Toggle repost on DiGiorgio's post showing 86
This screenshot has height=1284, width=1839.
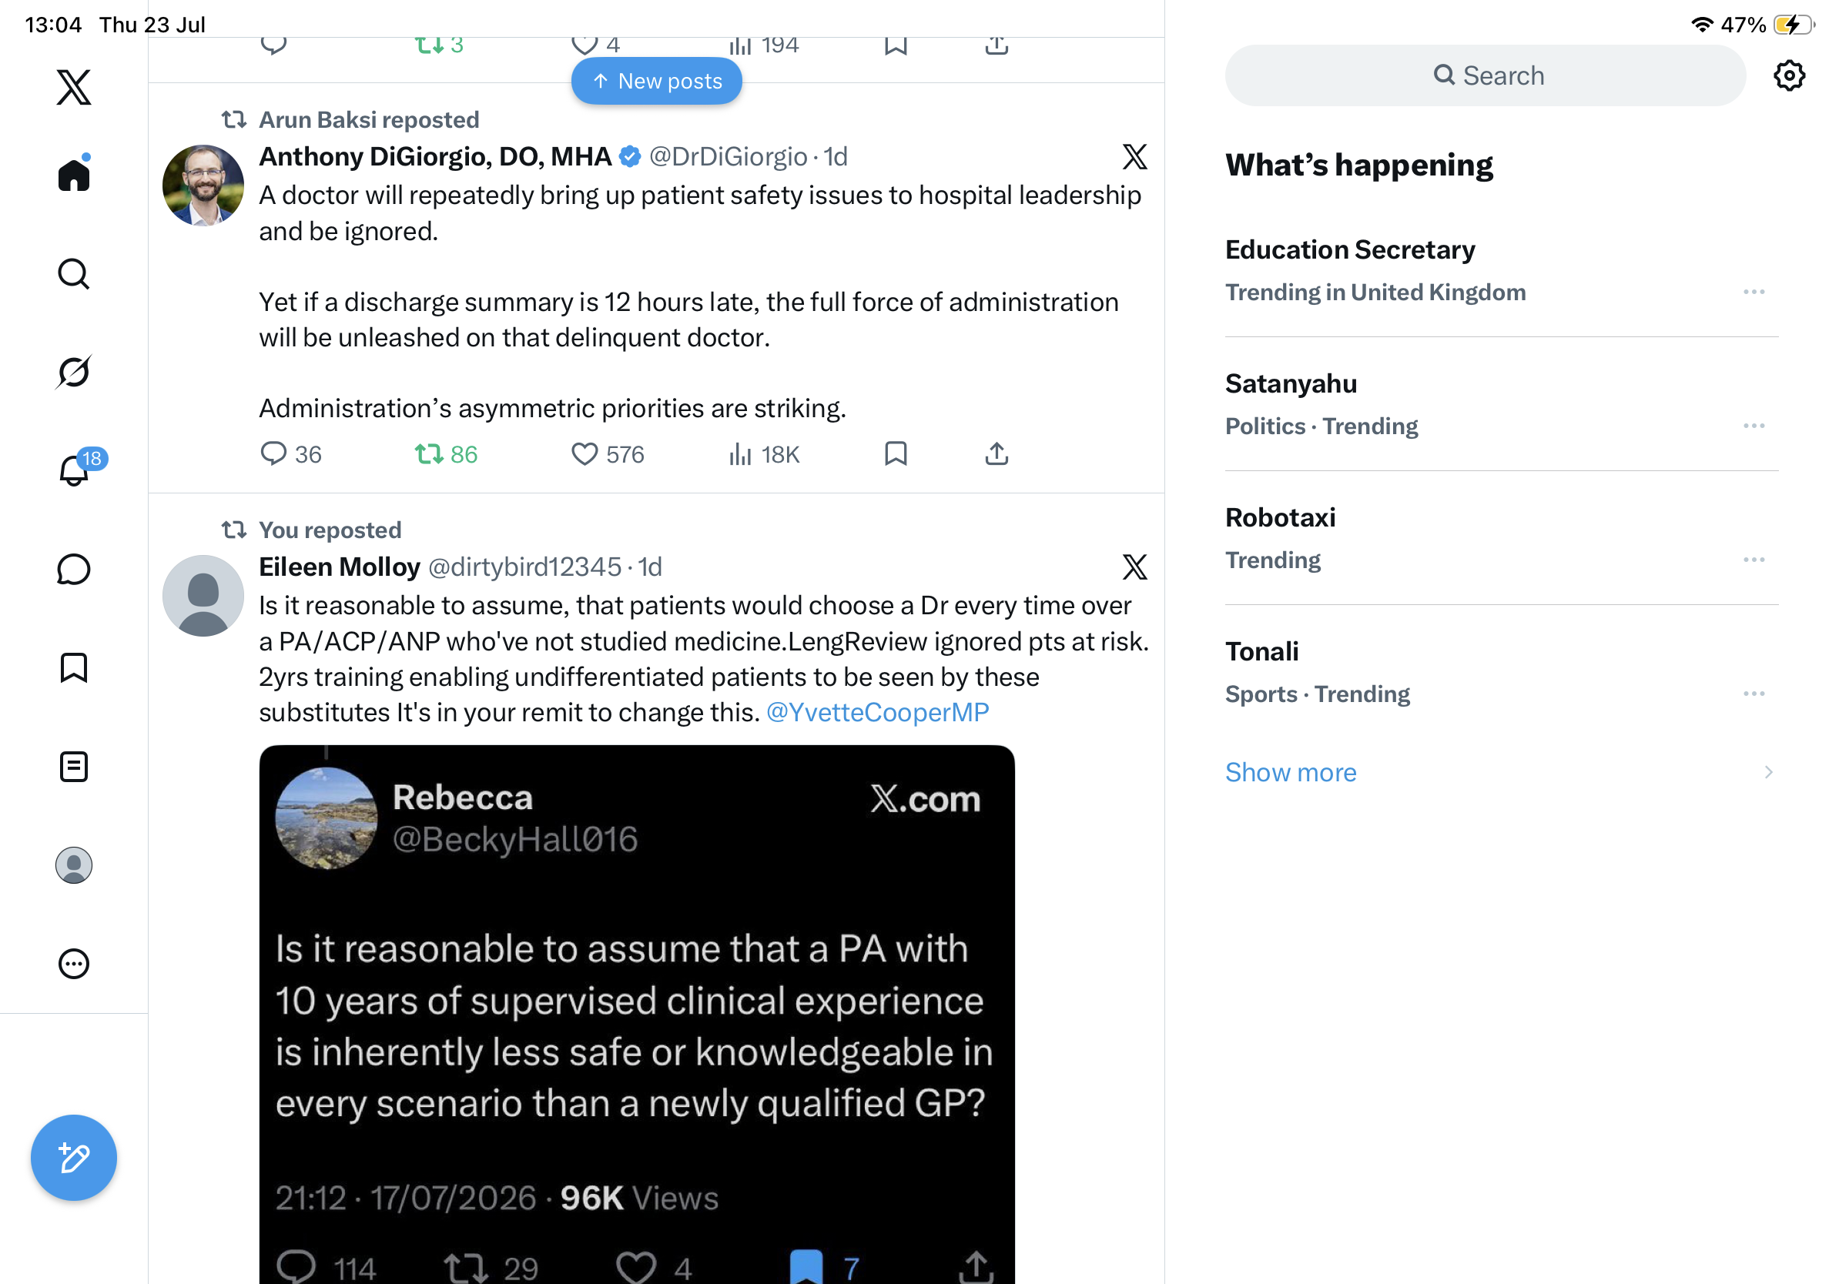tap(445, 454)
